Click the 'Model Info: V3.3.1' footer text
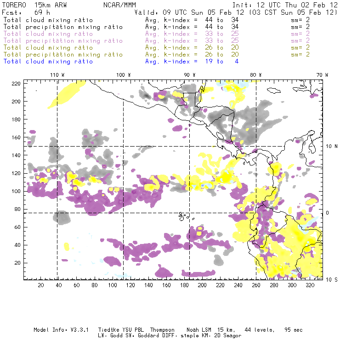Image resolution: width=340 pixels, height=340 pixels. coord(61,330)
